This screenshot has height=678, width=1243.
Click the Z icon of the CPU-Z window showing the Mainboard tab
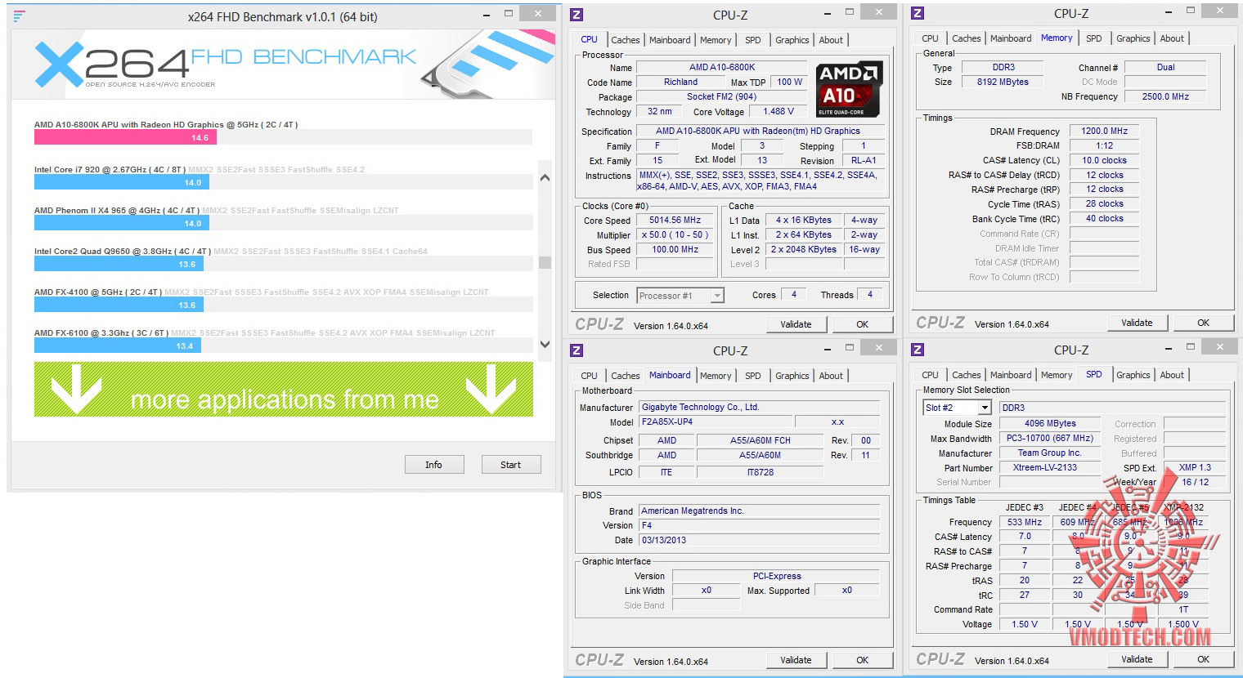(x=577, y=350)
